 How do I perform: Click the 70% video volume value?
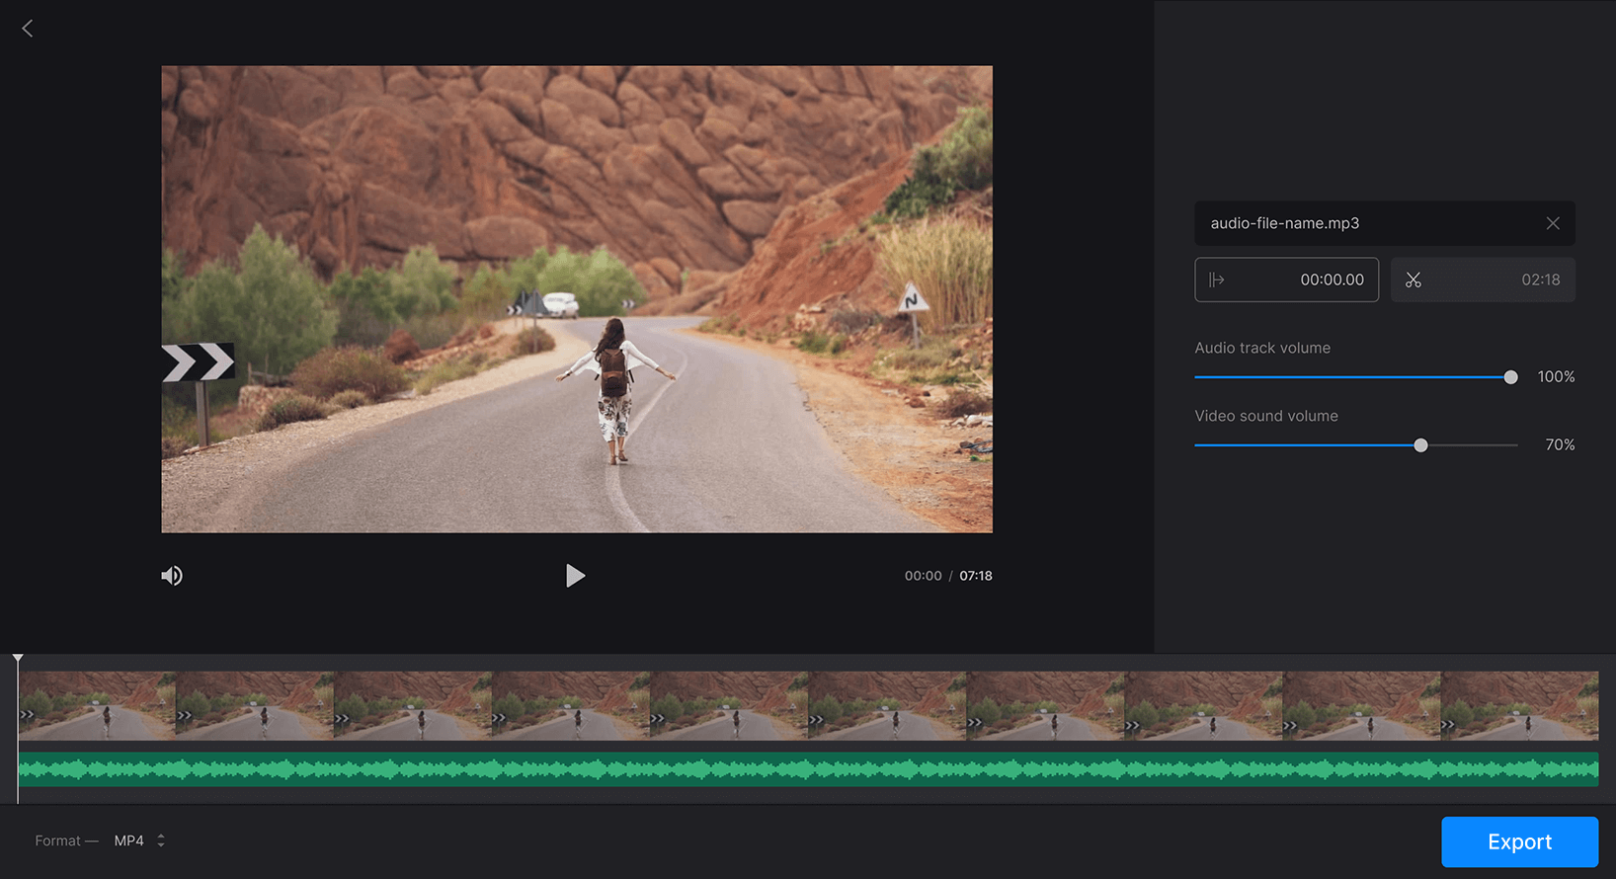[x=1560, y=445]
